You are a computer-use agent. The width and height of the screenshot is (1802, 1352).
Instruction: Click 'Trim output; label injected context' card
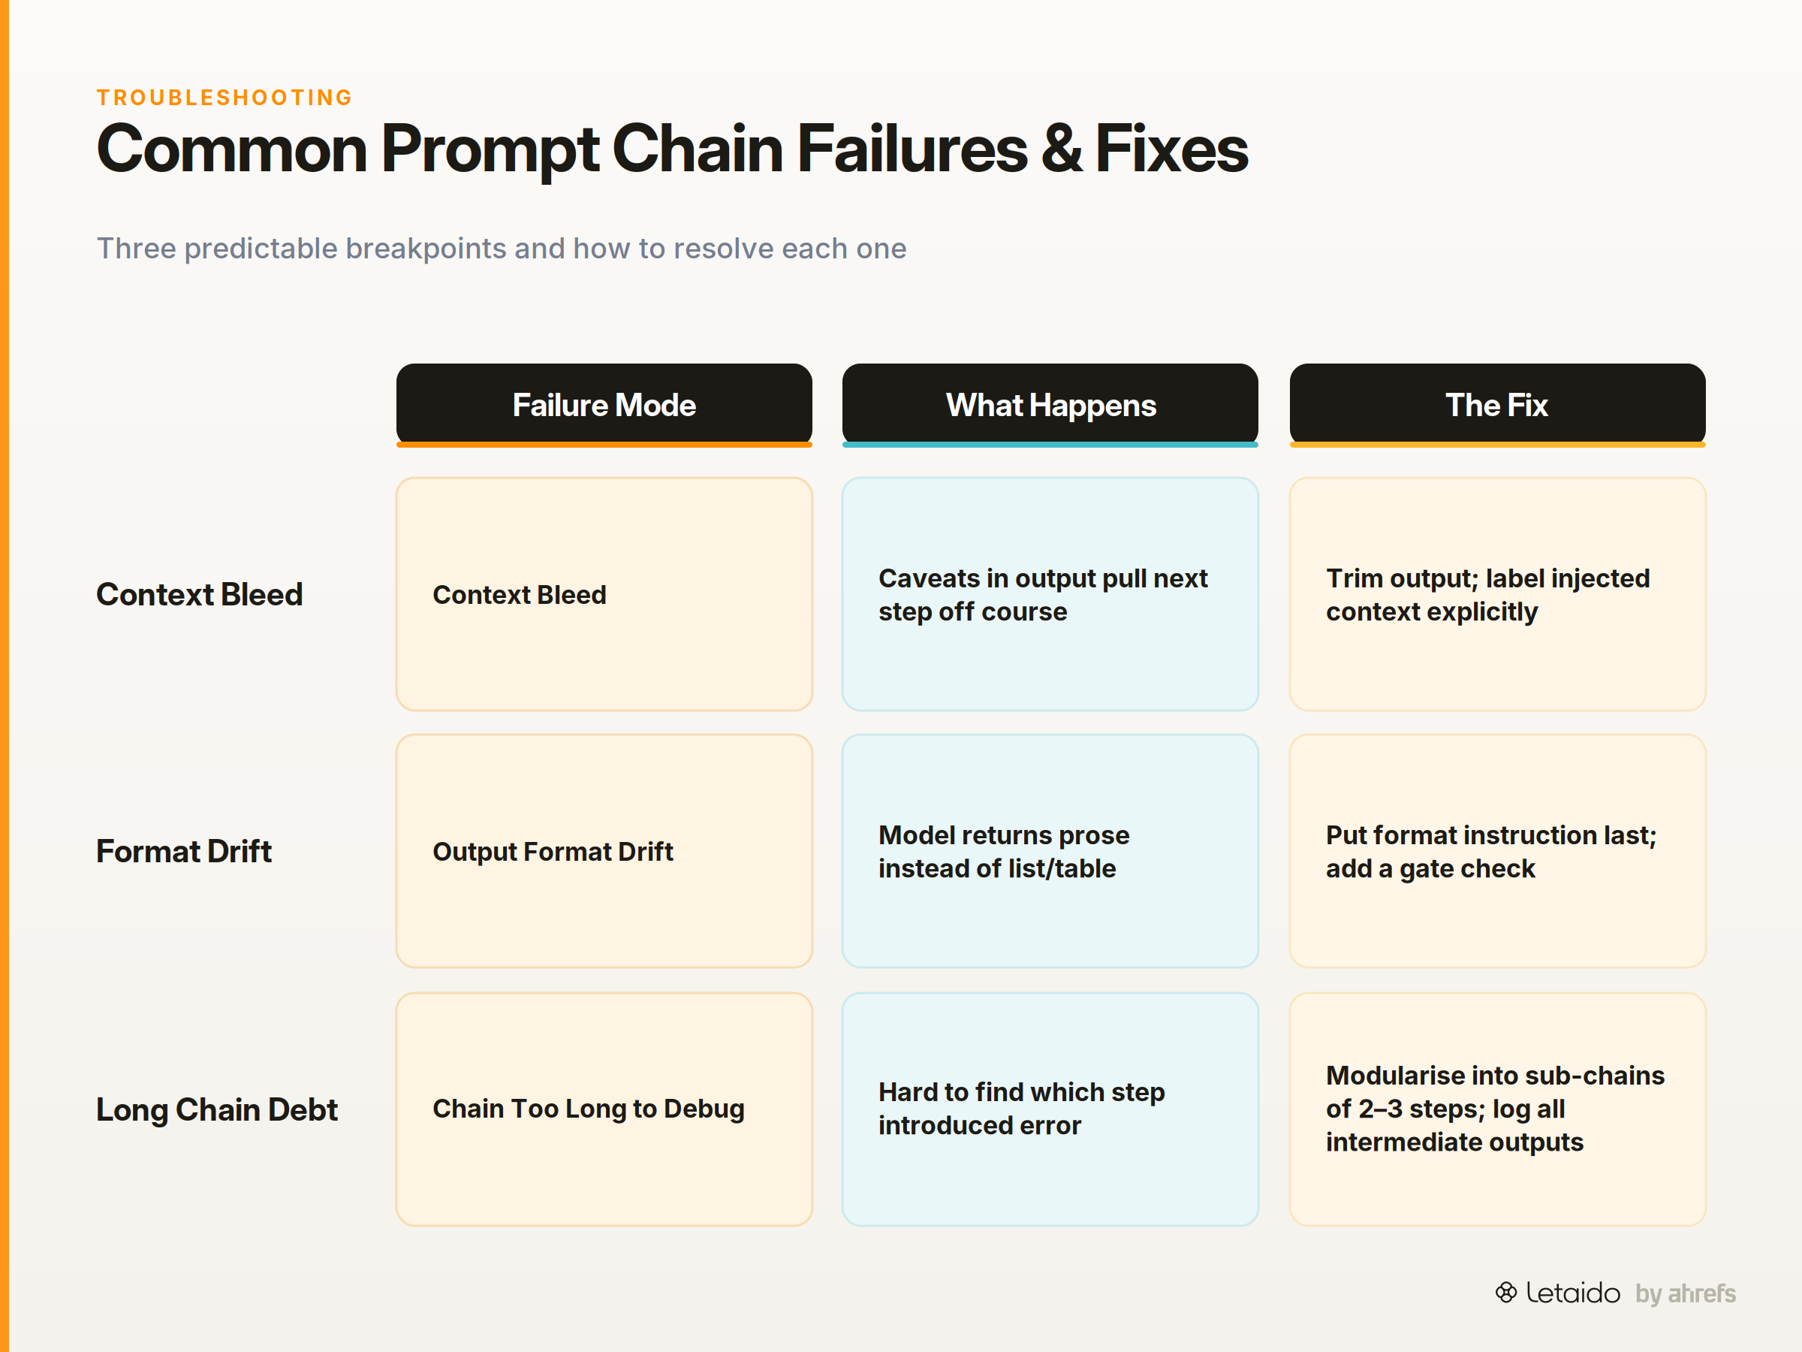(x=1497, y=594)
